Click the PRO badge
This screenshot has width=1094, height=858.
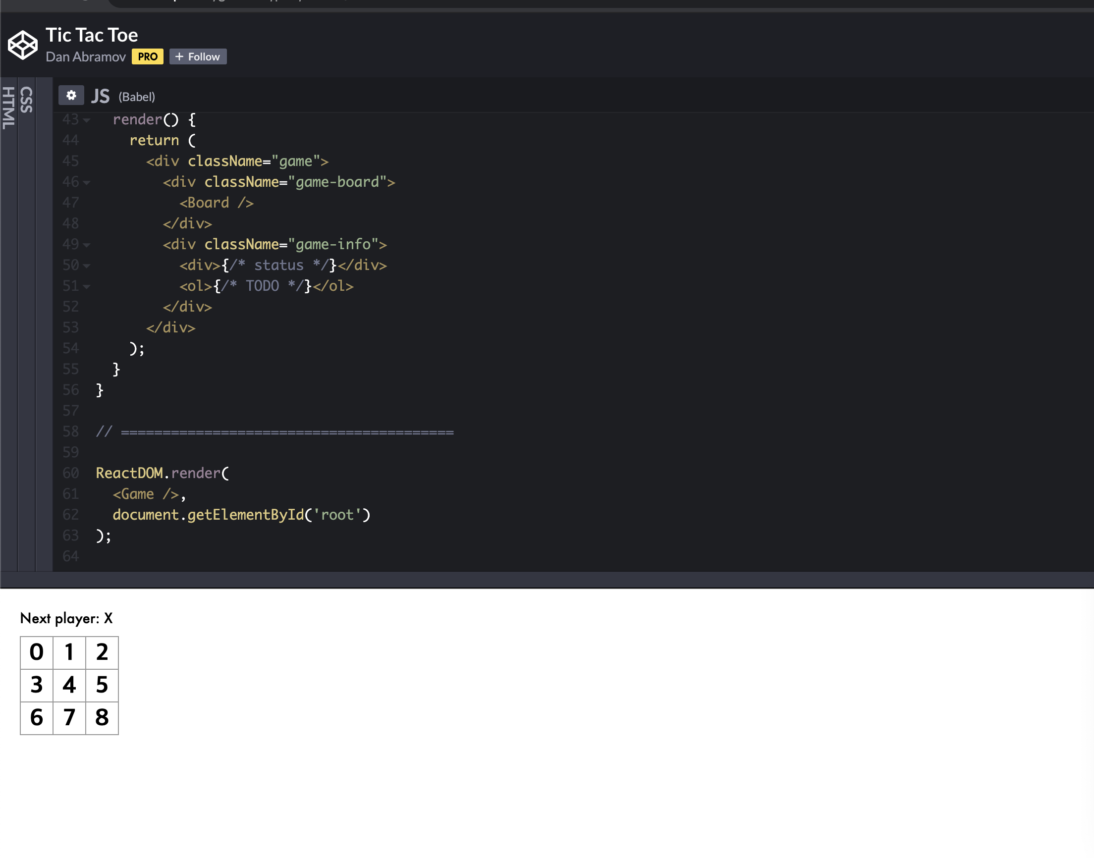(x=148, y=57)
